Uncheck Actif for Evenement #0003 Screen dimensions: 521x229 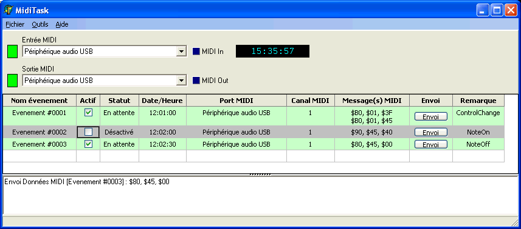[x=88, y=144]
